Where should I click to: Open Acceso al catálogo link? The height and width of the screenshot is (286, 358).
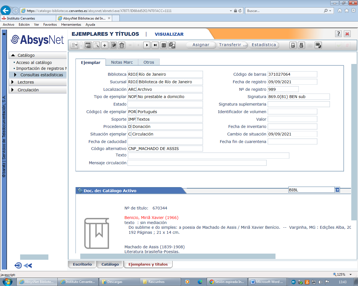(x=34, y=63)
